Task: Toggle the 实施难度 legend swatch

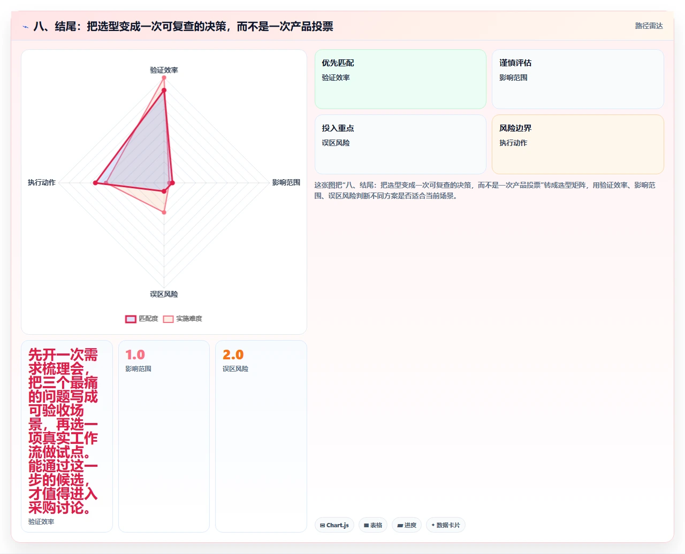Action: click(168, 319)
